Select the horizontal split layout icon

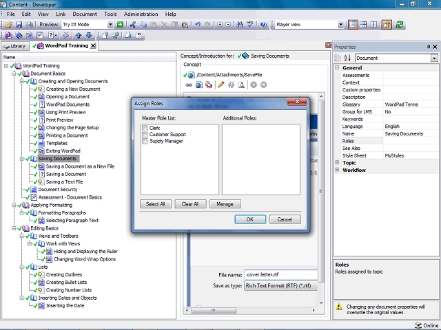[x=363, y=25]
